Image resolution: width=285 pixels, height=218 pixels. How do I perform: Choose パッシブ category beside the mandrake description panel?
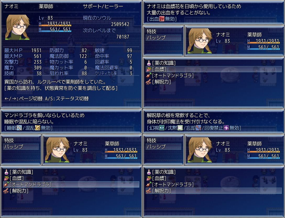coord(21,147)
